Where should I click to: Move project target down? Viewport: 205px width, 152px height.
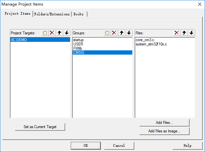click(x=67, y=33)
